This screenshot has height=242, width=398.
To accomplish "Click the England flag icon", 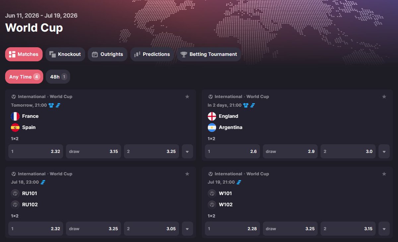I will (x=212, y=116).
